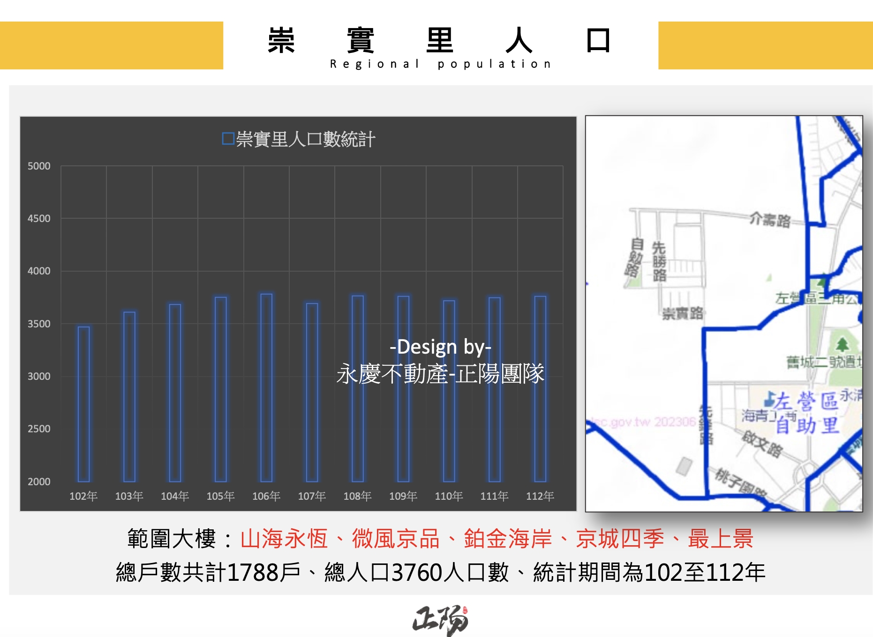Click the 範圍大樓 label
Viewport: 873px width, 637px height.
click(171, 539)
